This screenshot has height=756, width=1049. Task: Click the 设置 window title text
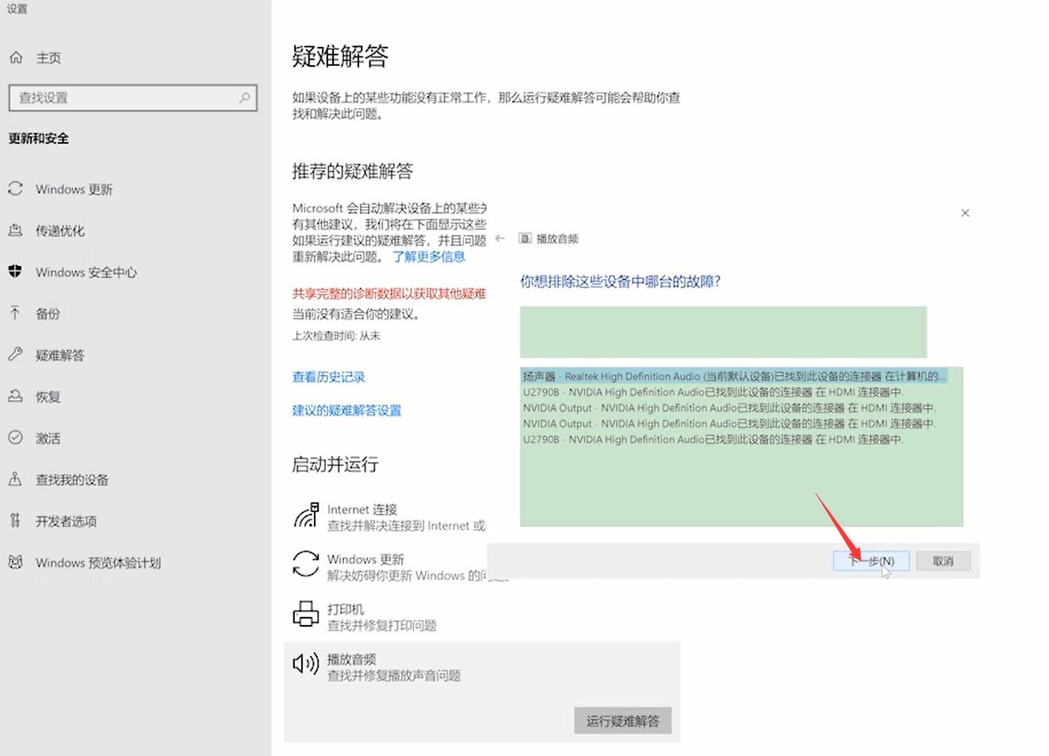point(17,9)
